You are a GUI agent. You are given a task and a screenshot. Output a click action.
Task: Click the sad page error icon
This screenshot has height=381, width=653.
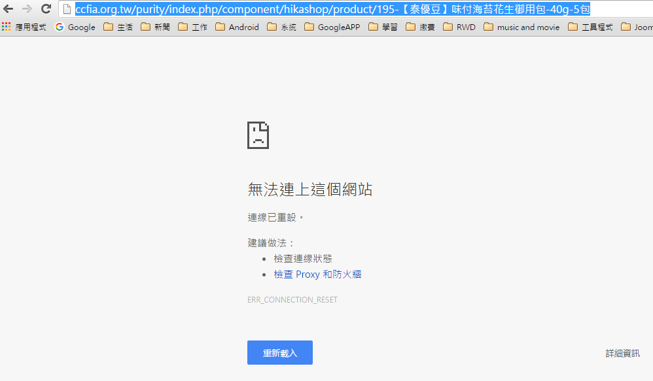(258, 135)
